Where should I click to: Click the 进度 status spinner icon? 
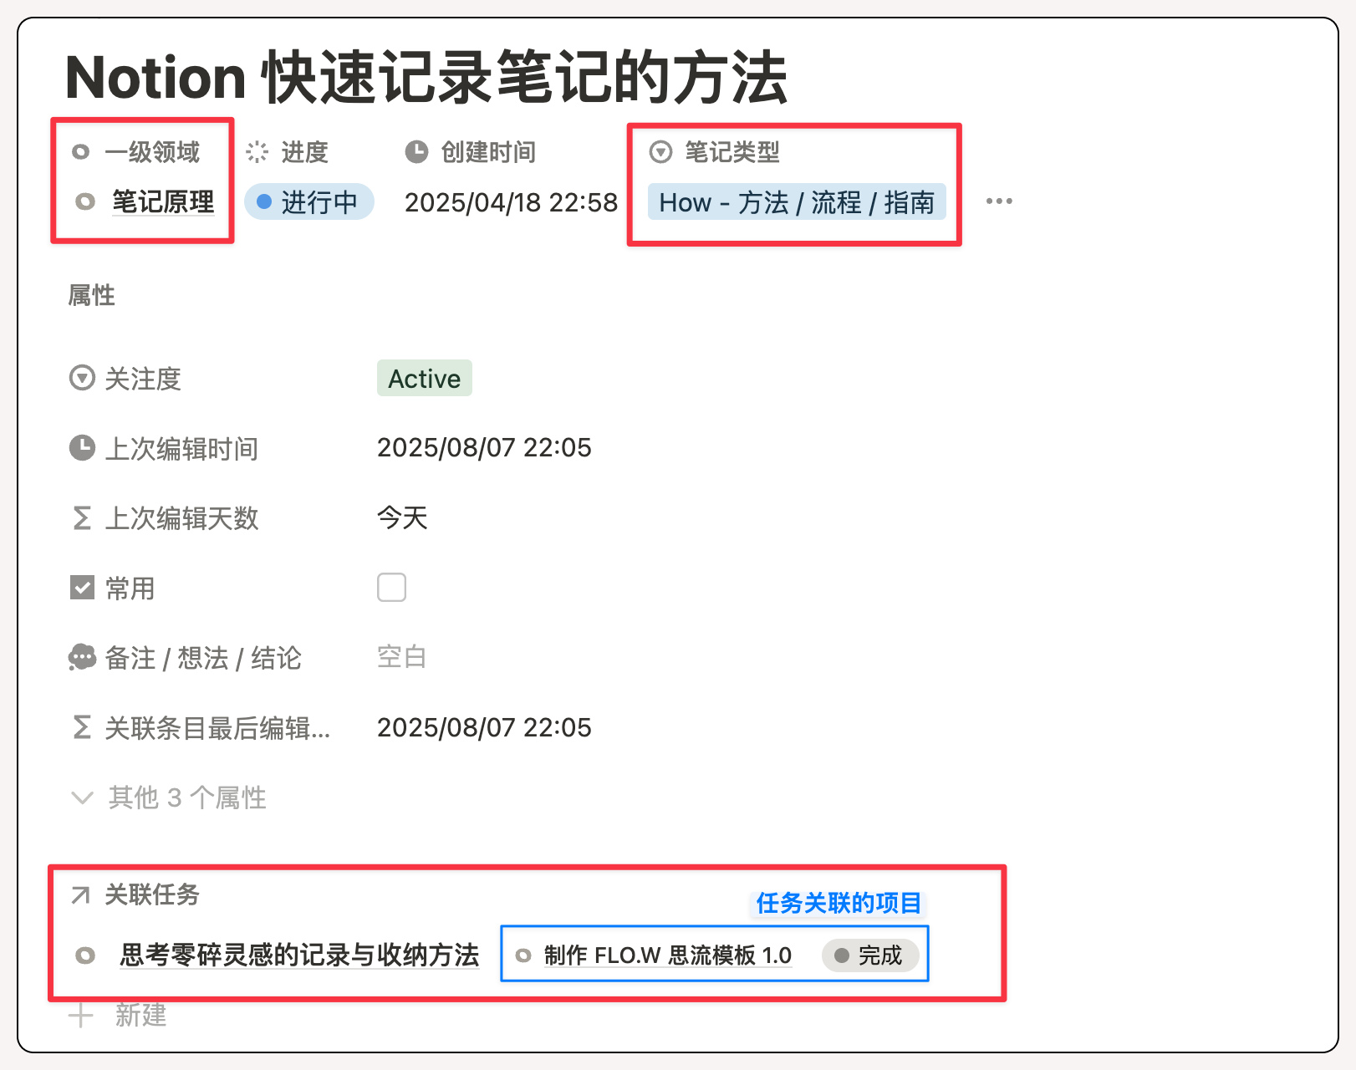257,152
